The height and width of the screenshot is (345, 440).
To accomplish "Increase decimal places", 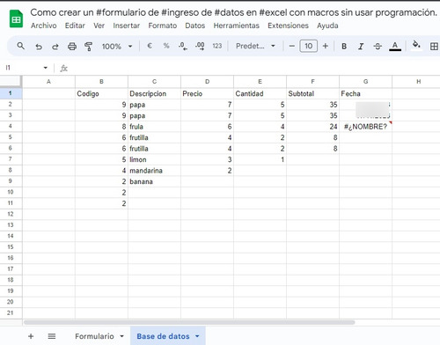I will click(x=200, y=46).
